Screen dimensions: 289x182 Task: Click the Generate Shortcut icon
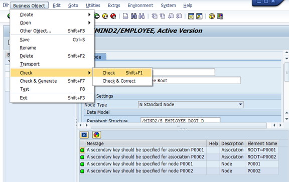pos(199,16)
